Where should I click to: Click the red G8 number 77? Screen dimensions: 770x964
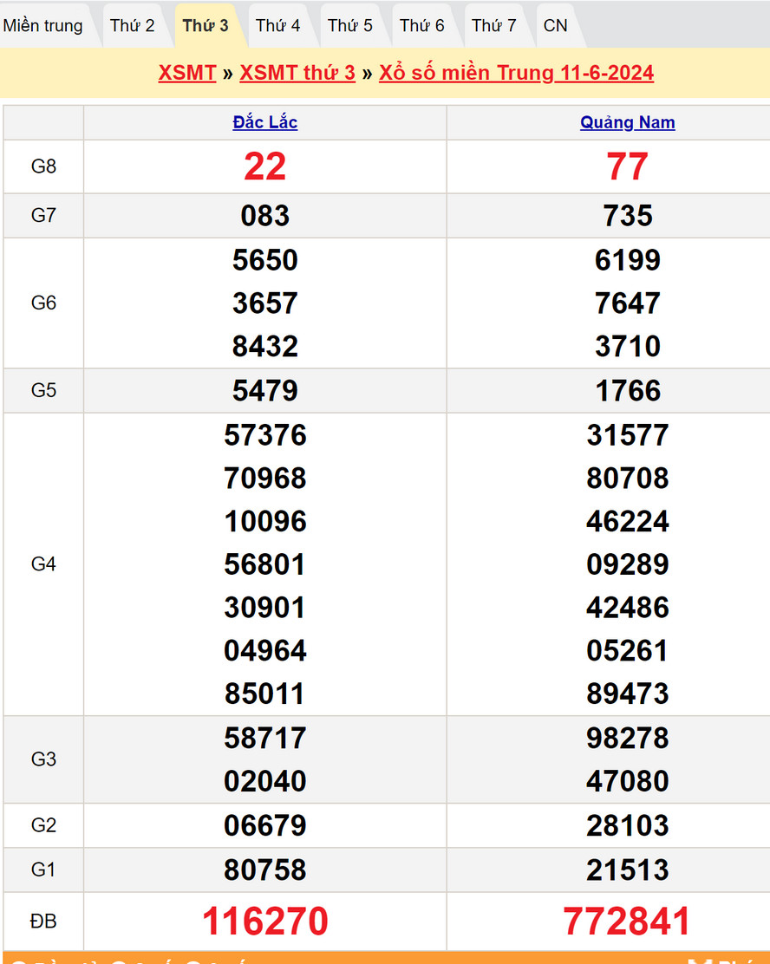628,166
